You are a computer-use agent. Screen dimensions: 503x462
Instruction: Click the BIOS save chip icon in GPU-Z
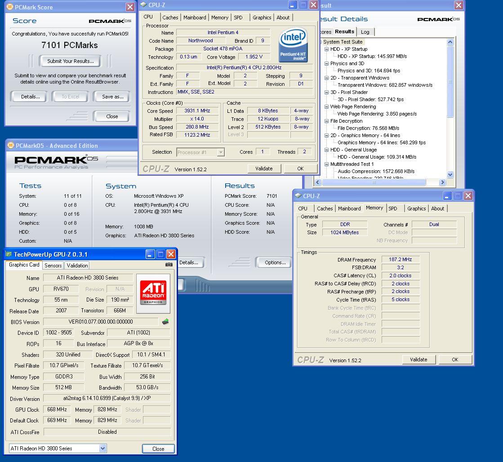pos(165,321)
